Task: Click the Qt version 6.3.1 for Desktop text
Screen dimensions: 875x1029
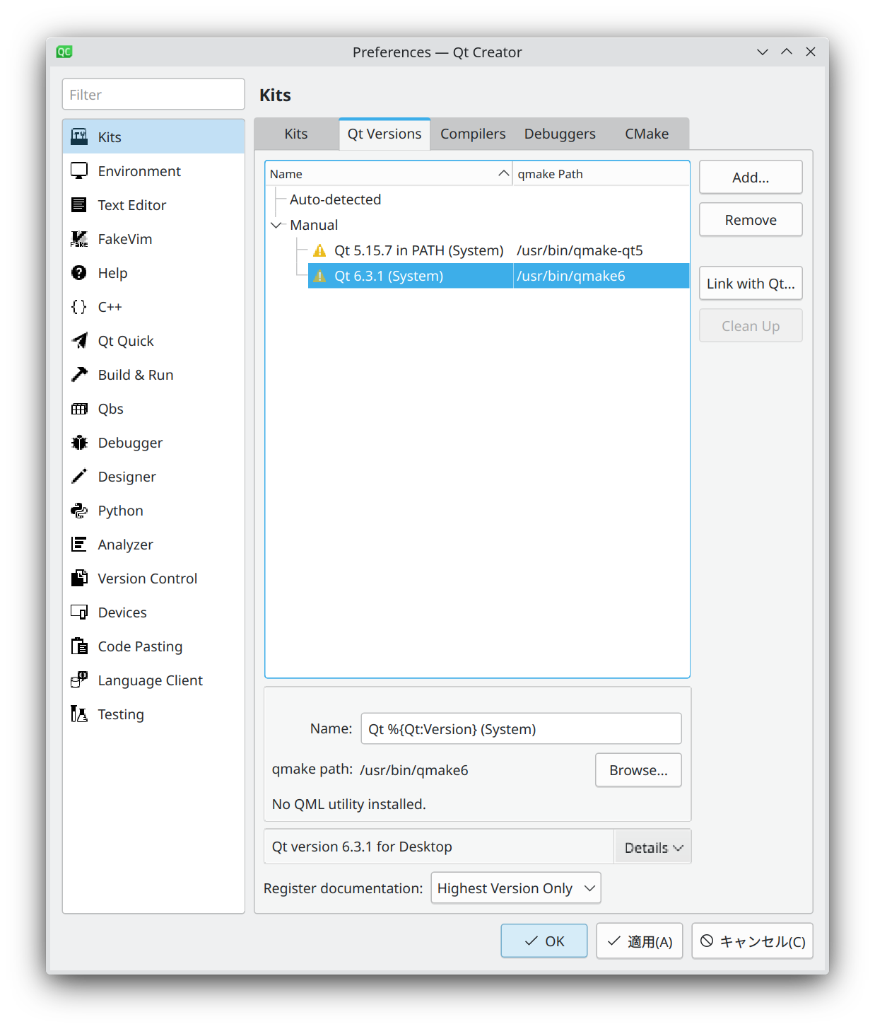Action: point(362,847)
